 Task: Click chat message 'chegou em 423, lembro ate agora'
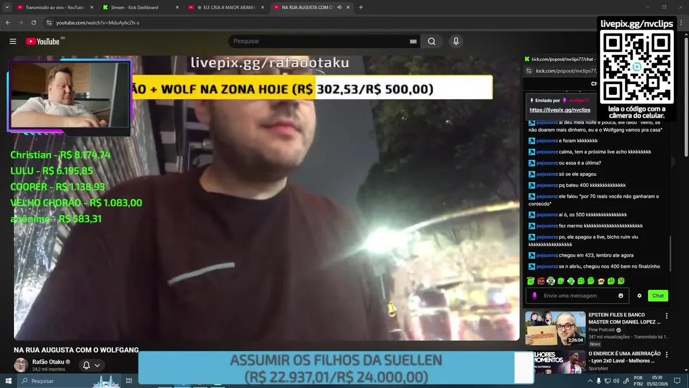point(596,255)
